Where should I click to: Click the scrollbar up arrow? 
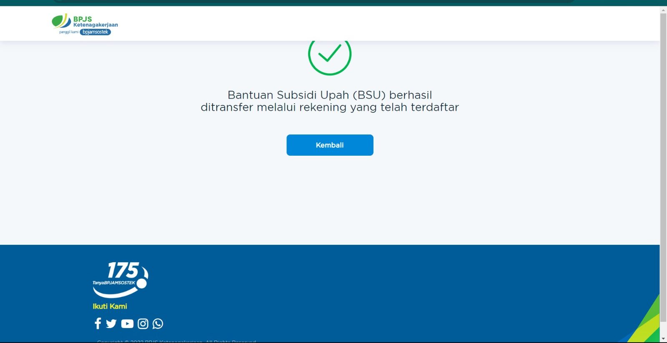coord(663,10)
